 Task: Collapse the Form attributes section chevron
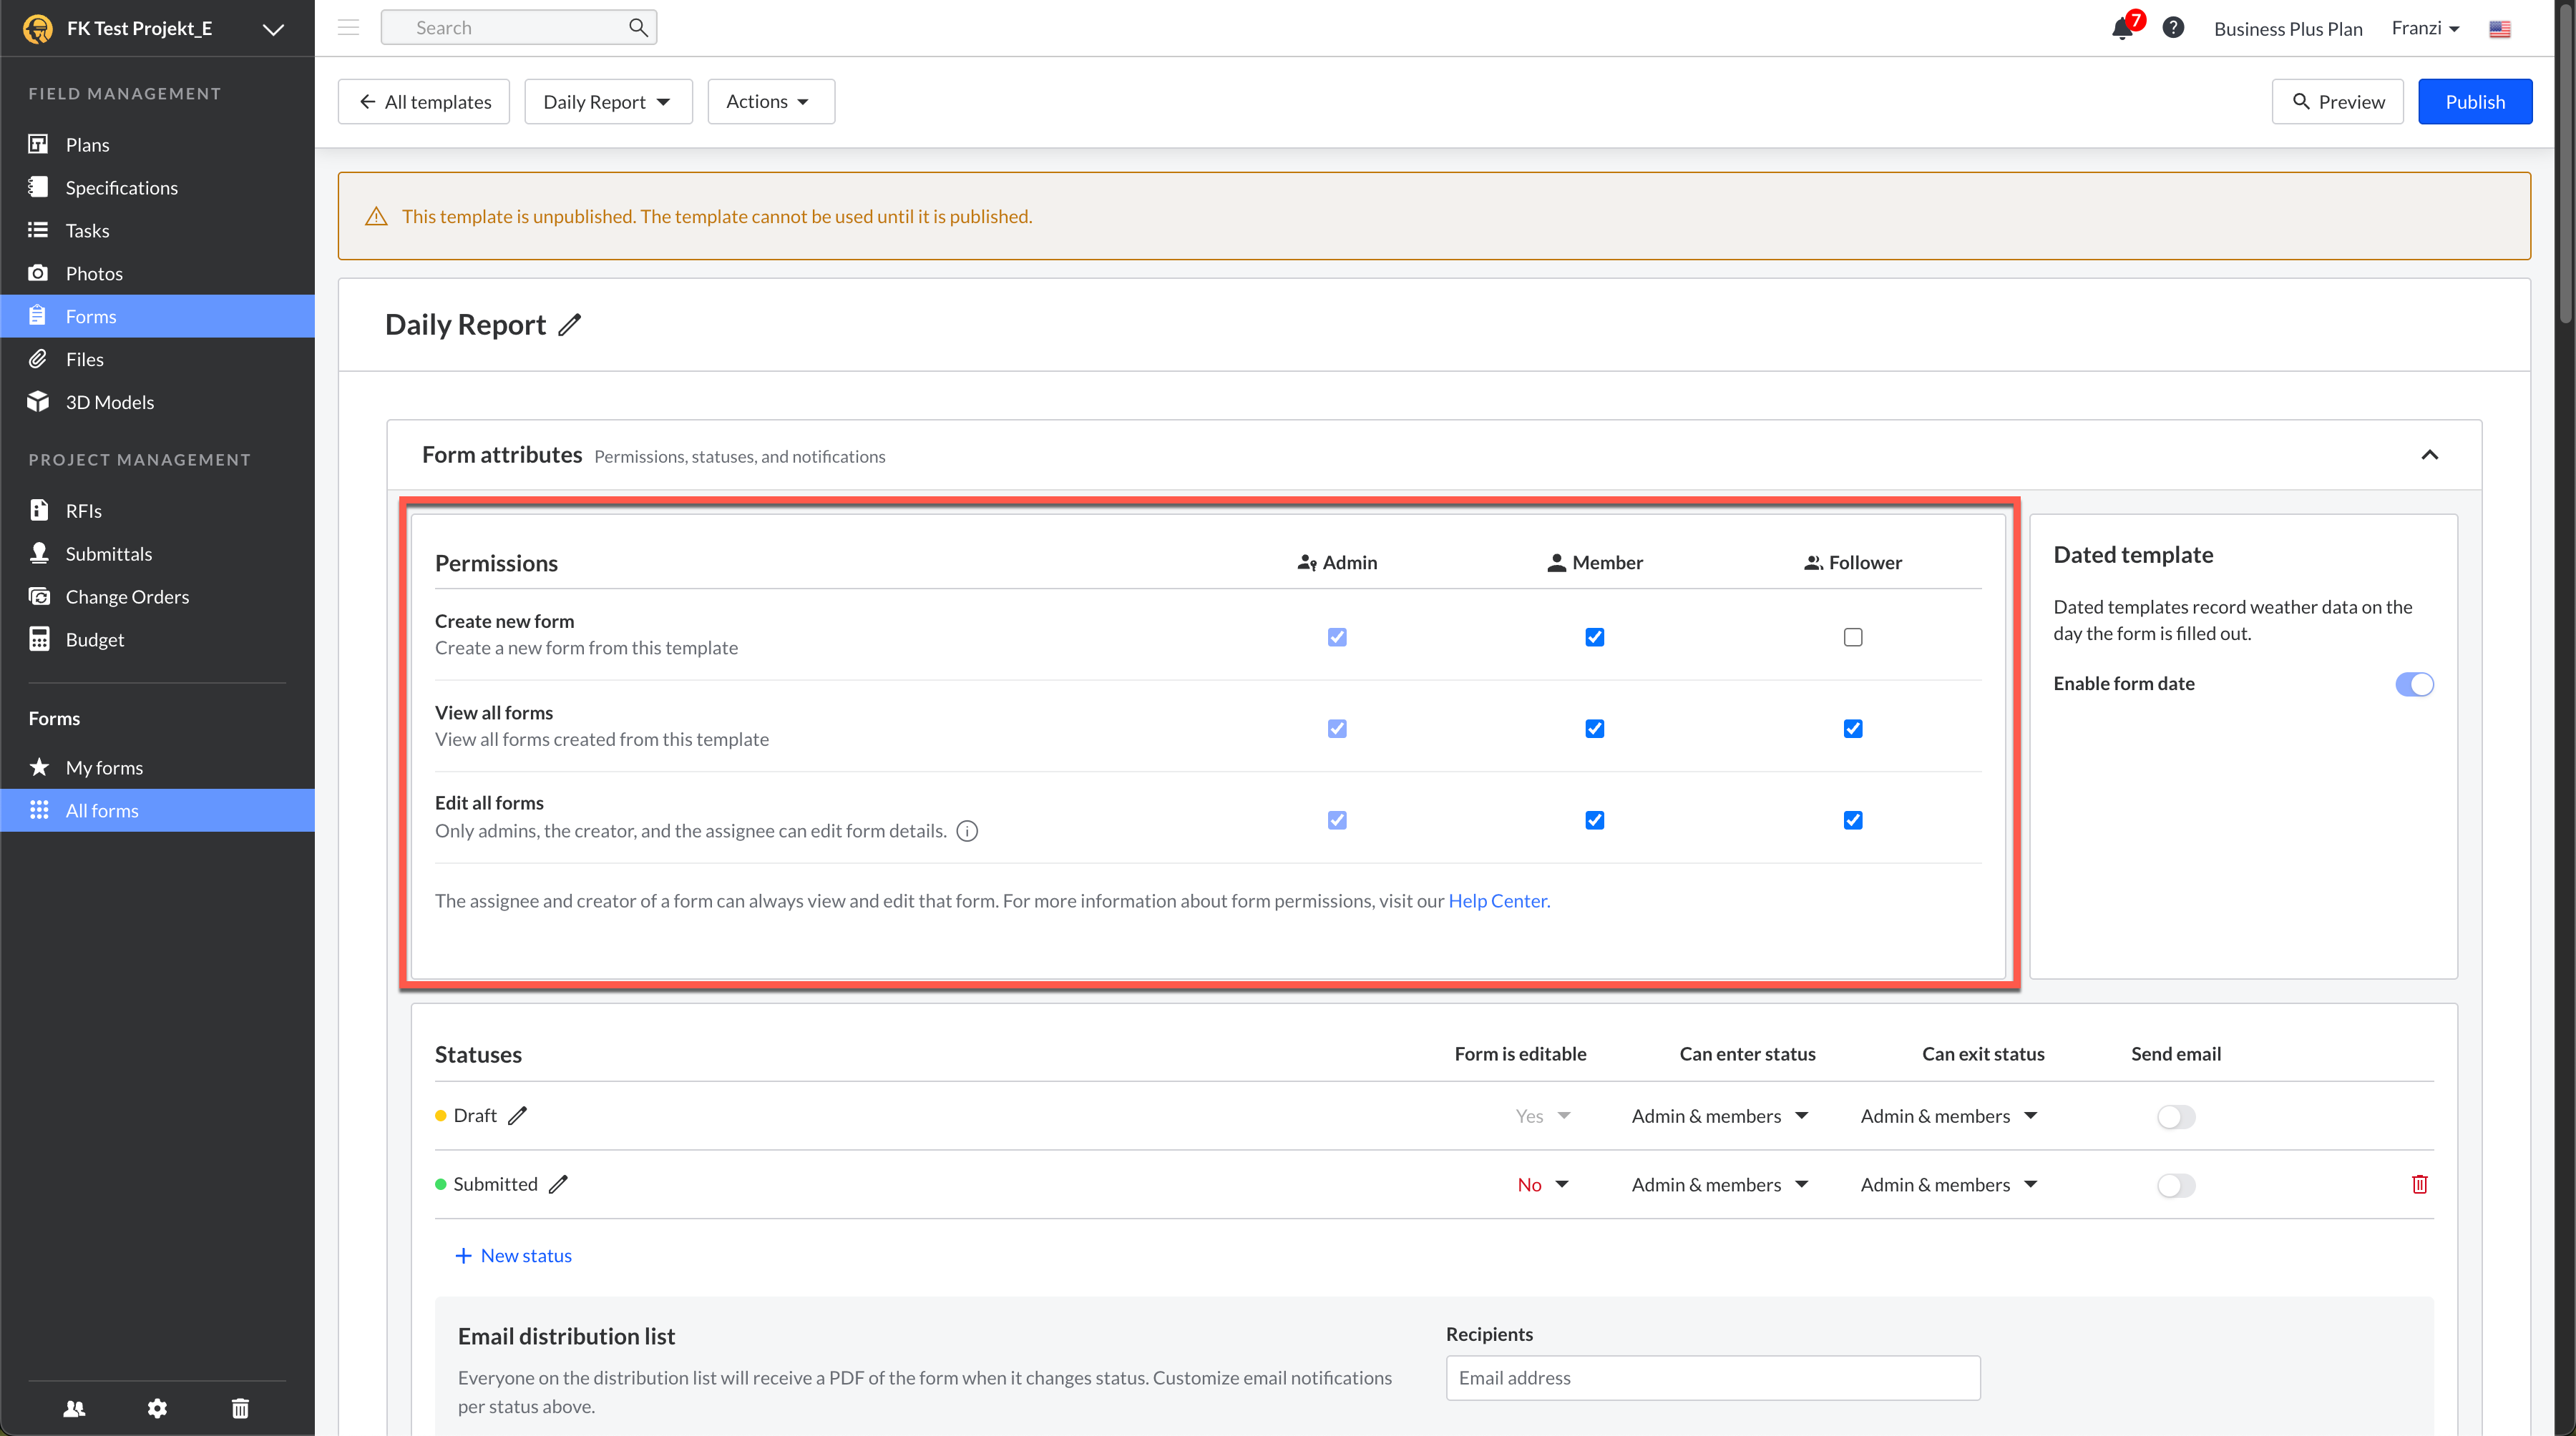pyautogui.click(x=2429, y=455)
